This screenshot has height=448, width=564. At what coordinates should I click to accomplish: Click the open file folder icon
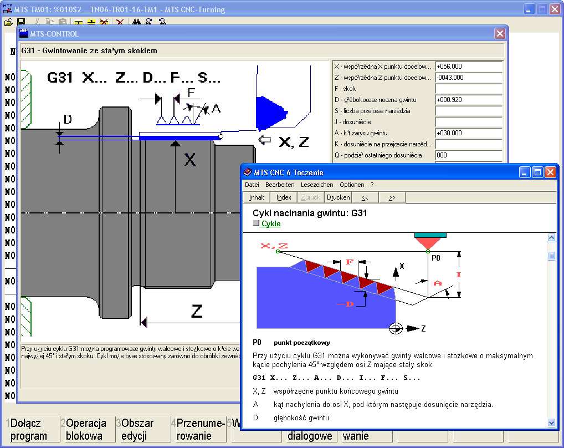pyautogui.click(x=8, y=22)
